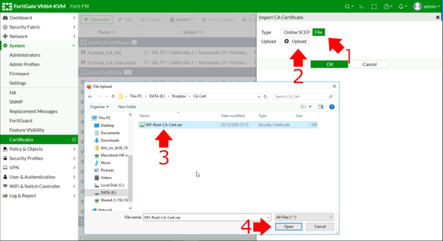The height and width of the screenshot is (241, 443).
Task: Open FortiGuard under System
Action: coord(21,121)
